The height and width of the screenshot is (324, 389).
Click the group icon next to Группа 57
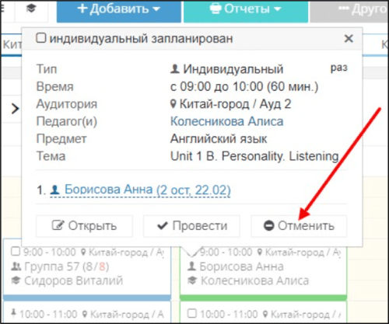[16, 267]
